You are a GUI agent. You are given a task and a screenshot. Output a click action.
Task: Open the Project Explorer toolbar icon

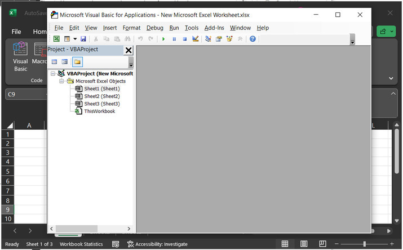click(208, 39)
